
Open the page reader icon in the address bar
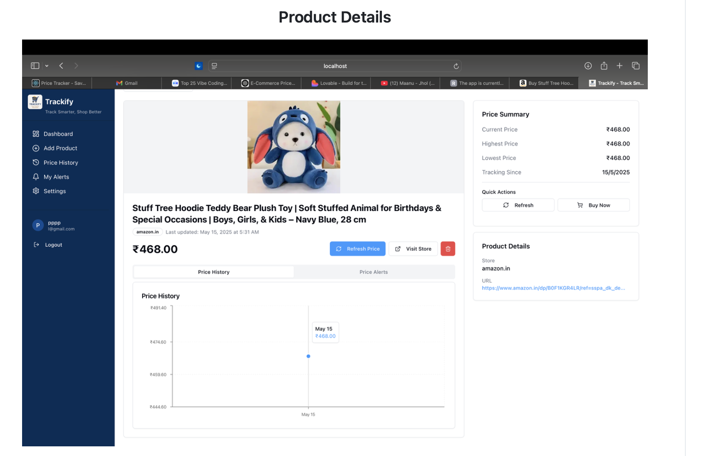tap(214, 66)
